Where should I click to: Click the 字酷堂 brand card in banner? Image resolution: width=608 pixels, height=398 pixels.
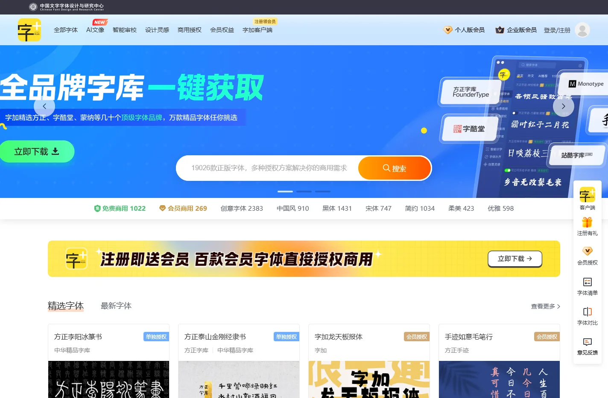469,128
